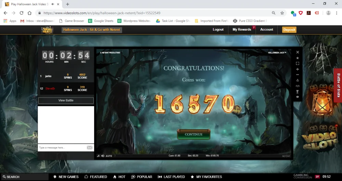Open Apps bookmarks shortcut
The height and width of the screenshot is (181, 342).
(10, 21)
